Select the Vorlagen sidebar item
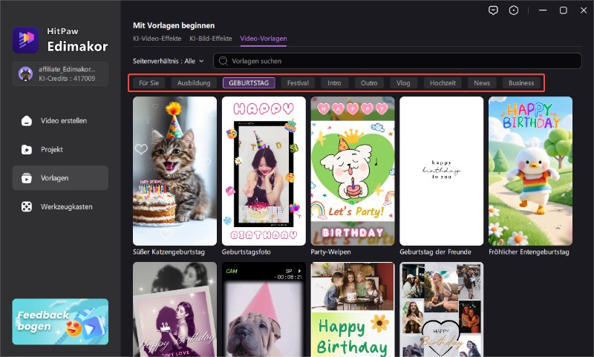 click(x=60, y=178)
